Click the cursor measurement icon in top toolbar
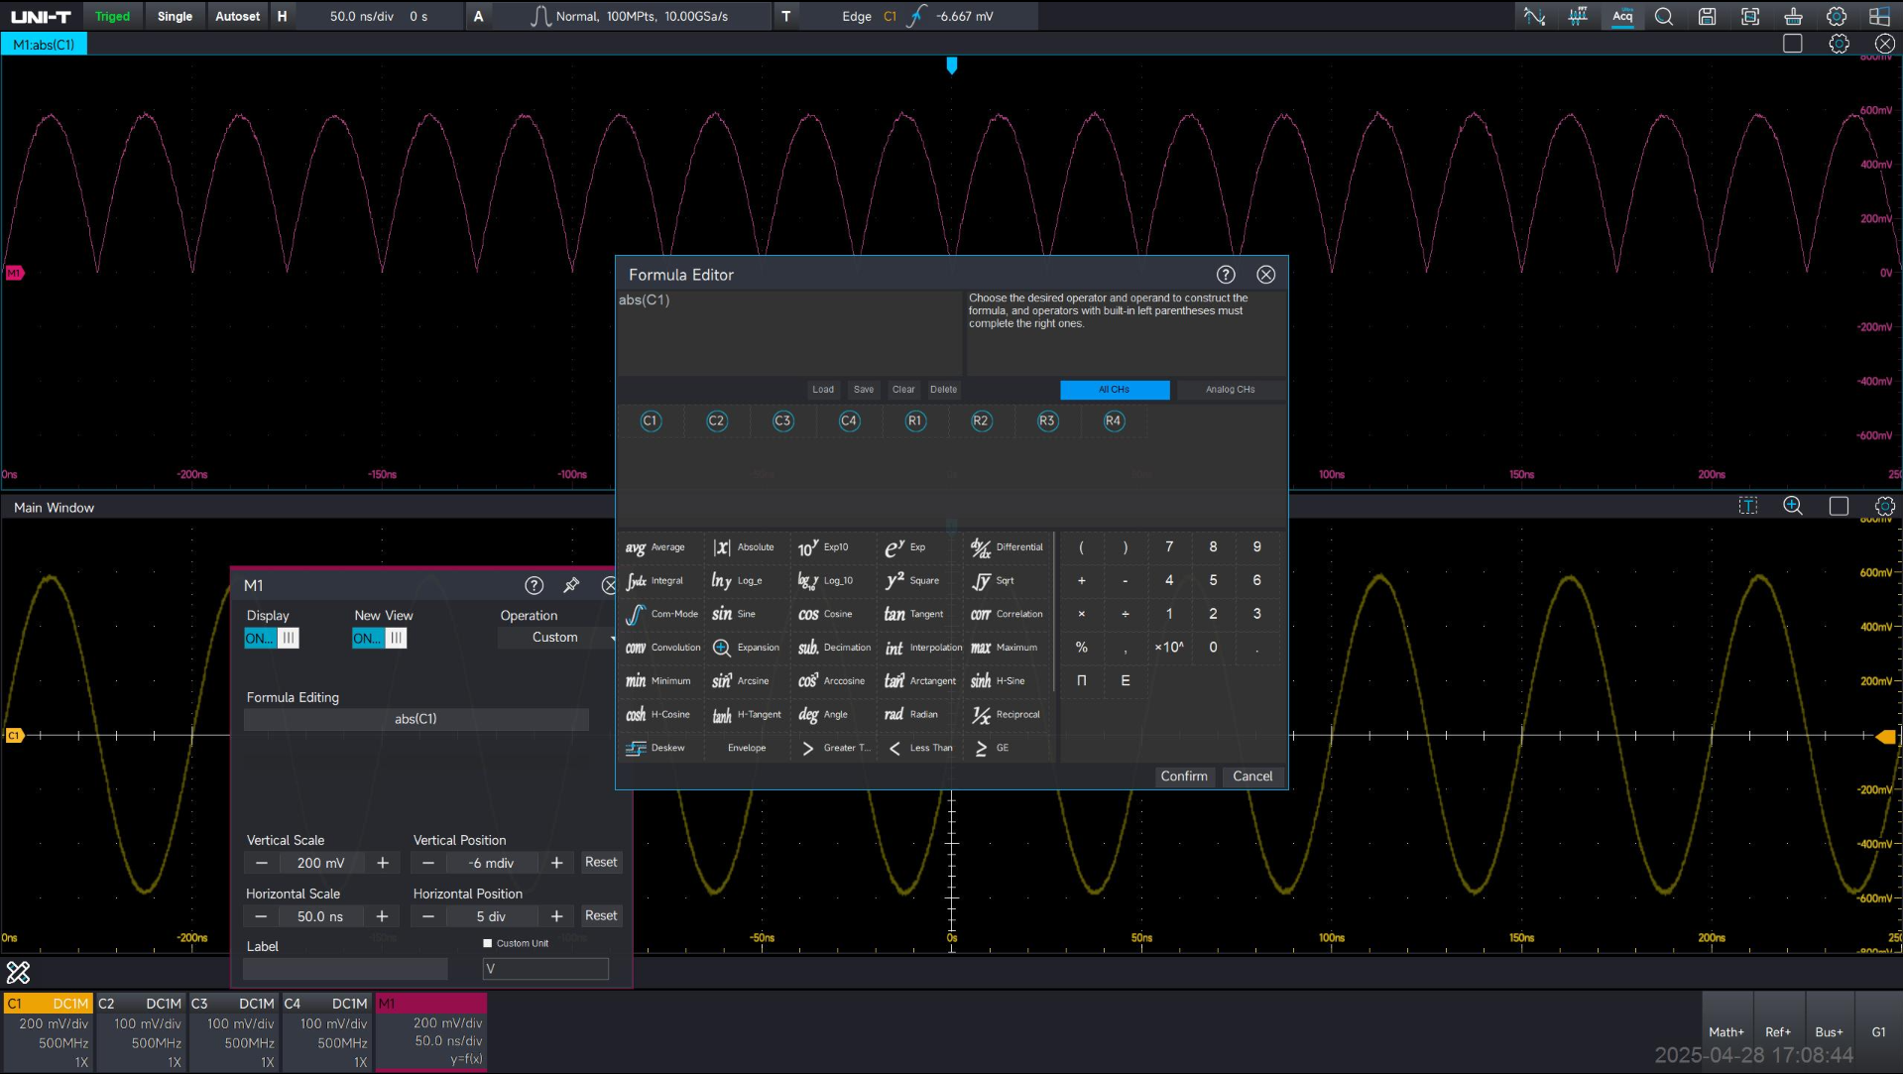The image size is (1903, 1074). tap(1534, 16)
